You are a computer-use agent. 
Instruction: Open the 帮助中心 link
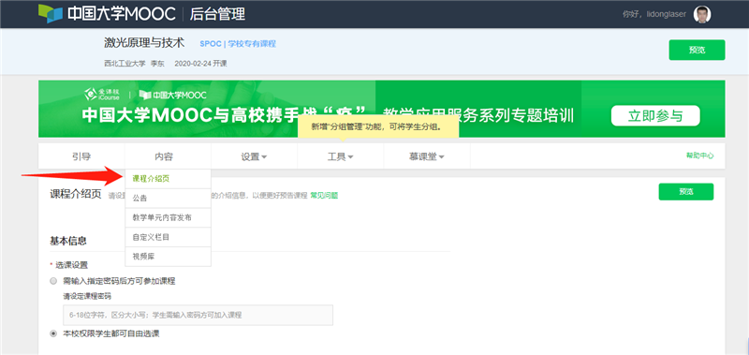coord(699,155)
